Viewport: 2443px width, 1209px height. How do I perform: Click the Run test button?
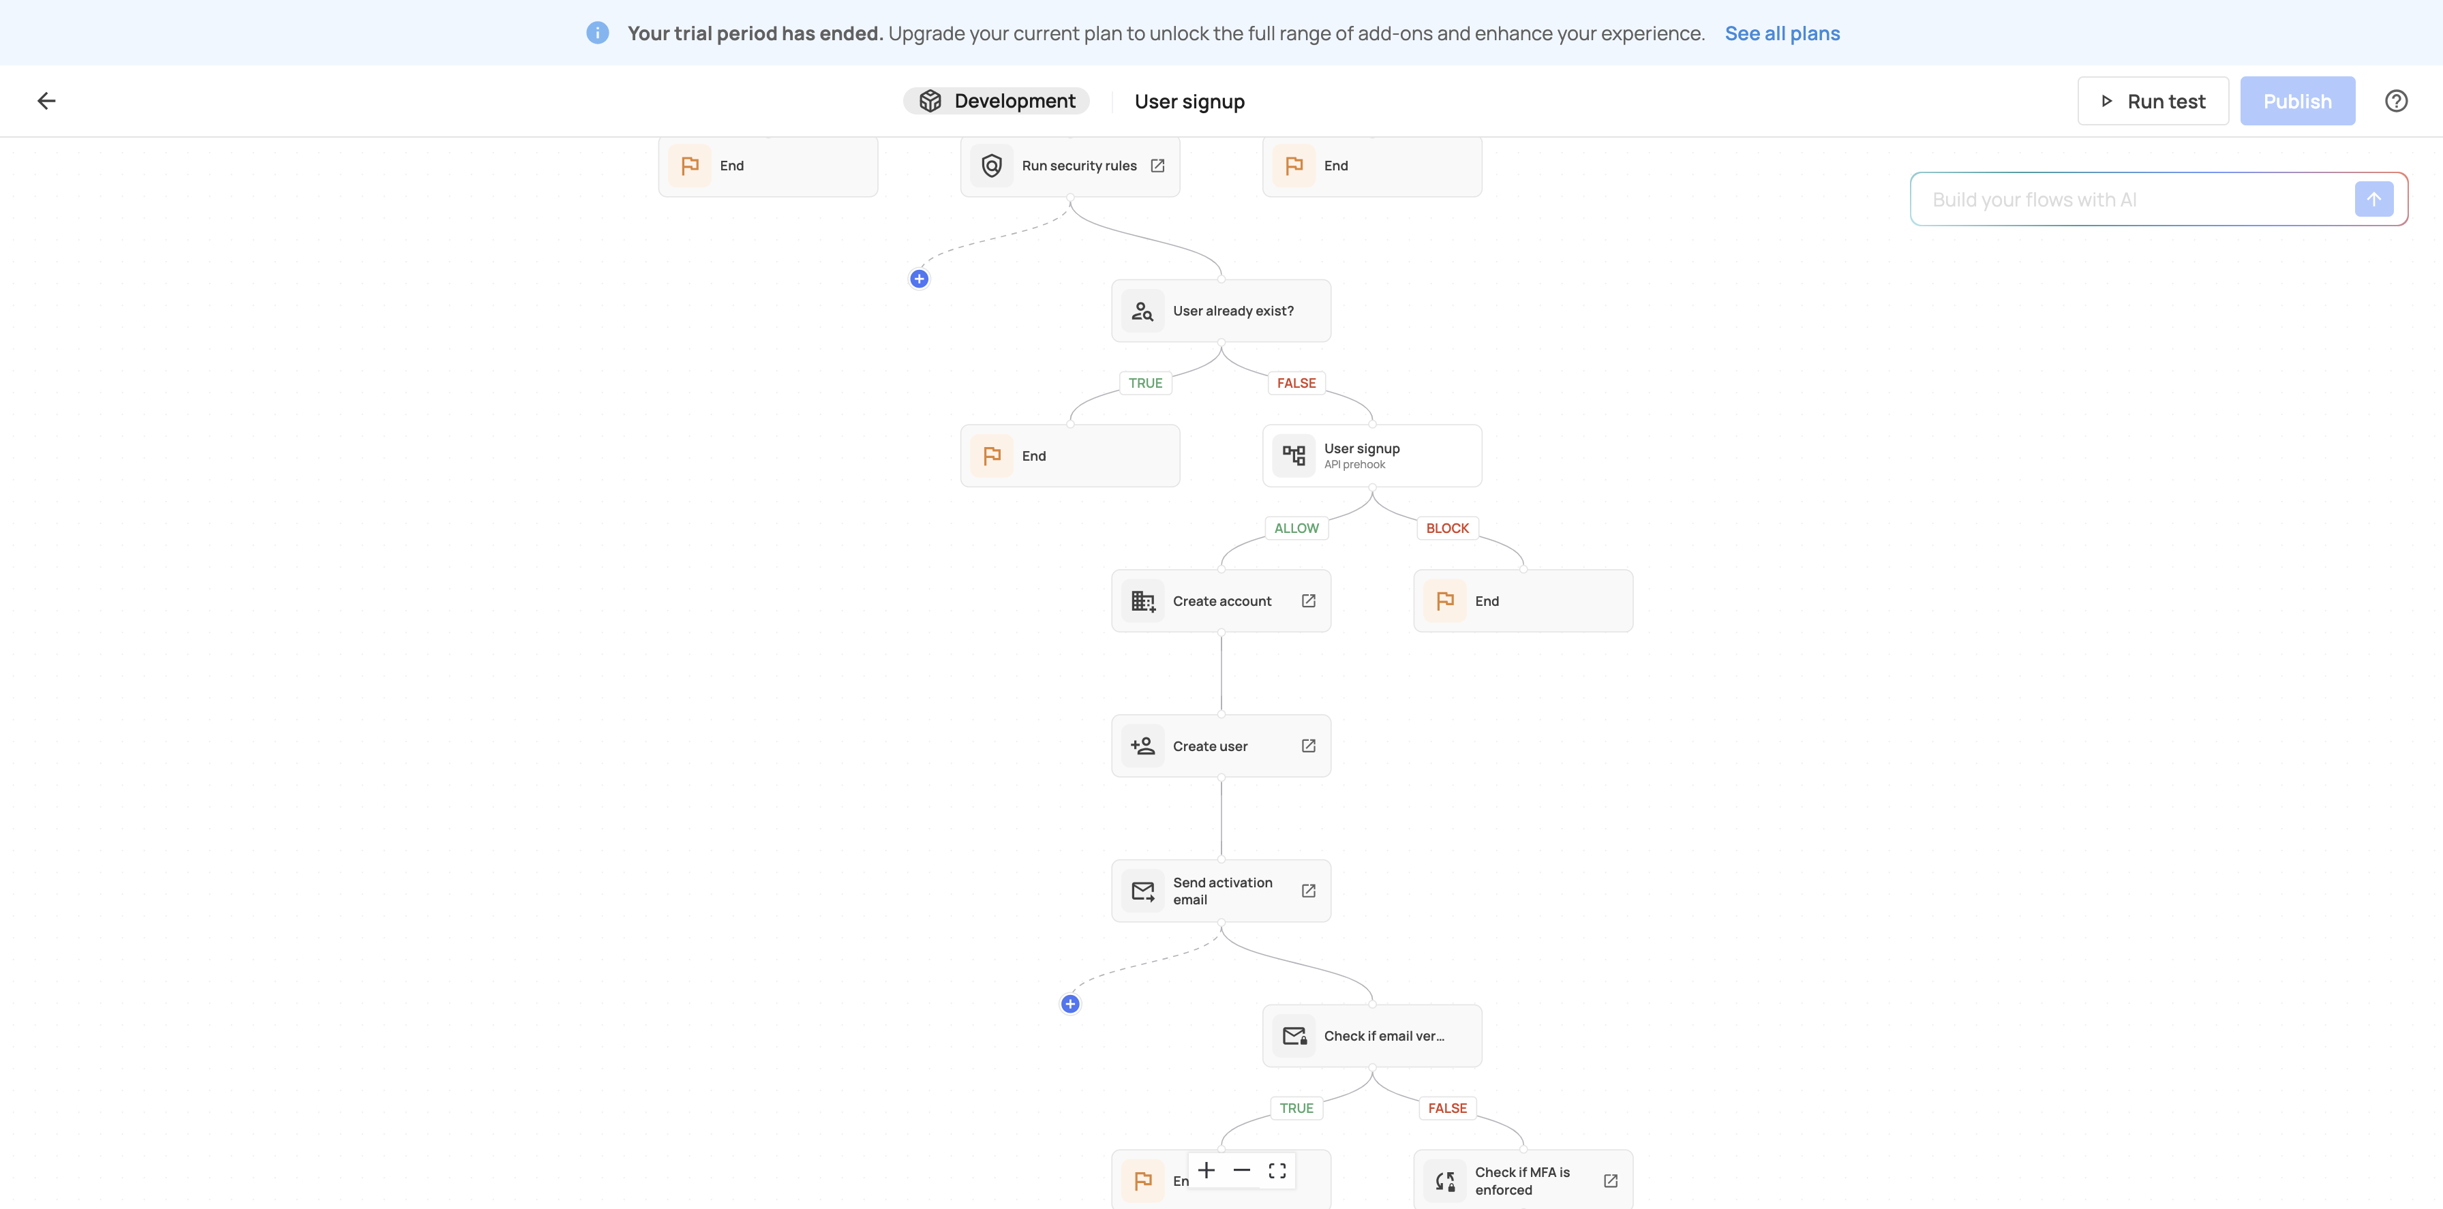click(x=2152, y=102)
